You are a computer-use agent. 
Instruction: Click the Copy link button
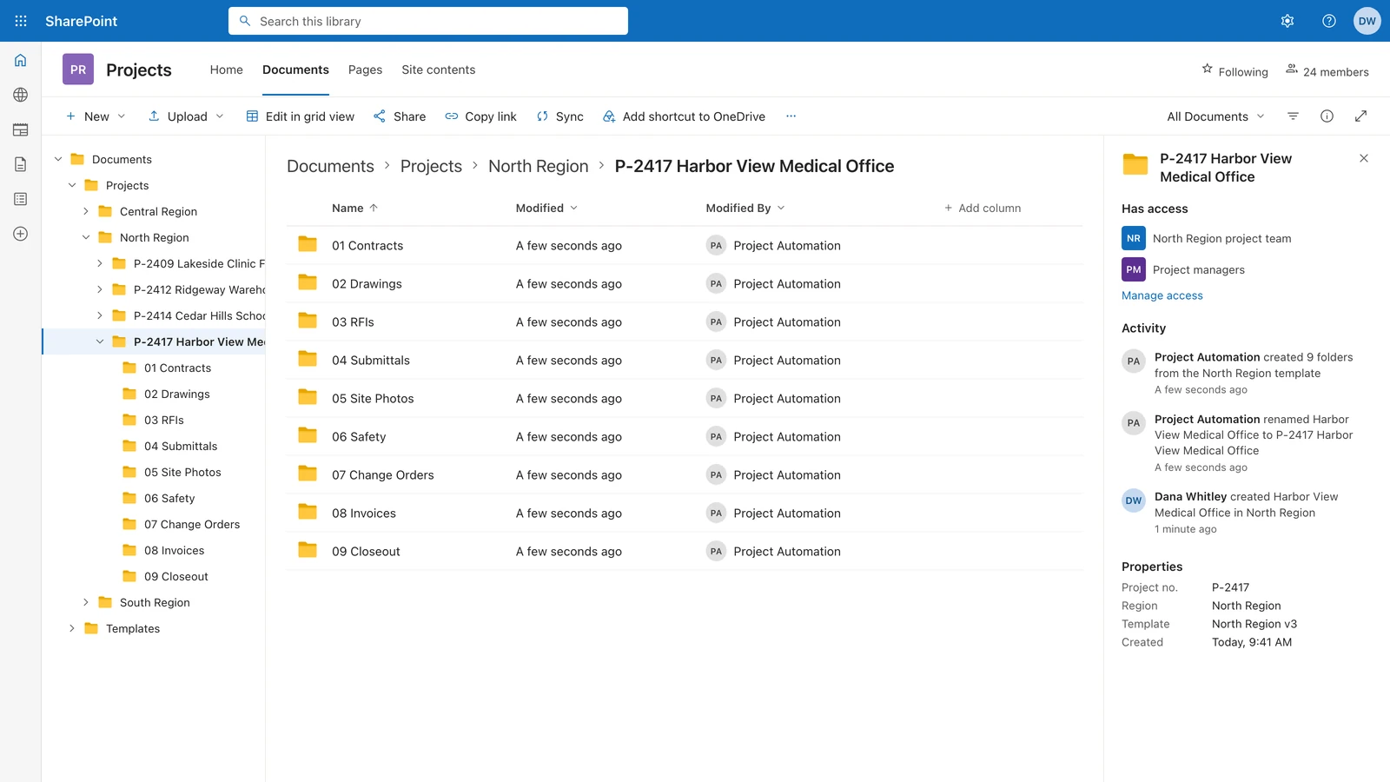click(x=481, y=116)
